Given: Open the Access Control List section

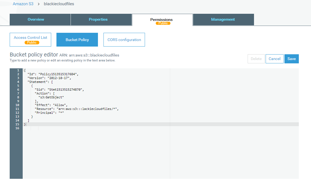Looking at the screenshot, I should (30, 38).
